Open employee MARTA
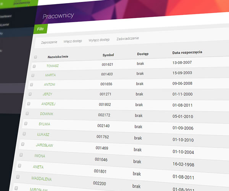 pyautogui.click(x=50, y=75)
